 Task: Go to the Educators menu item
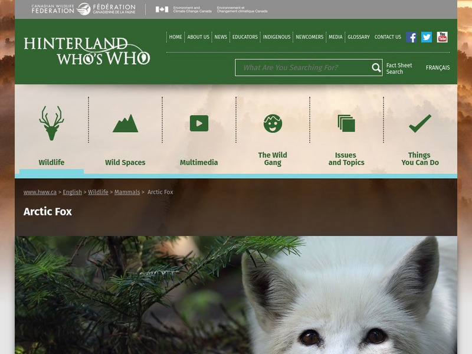point(245,37)
